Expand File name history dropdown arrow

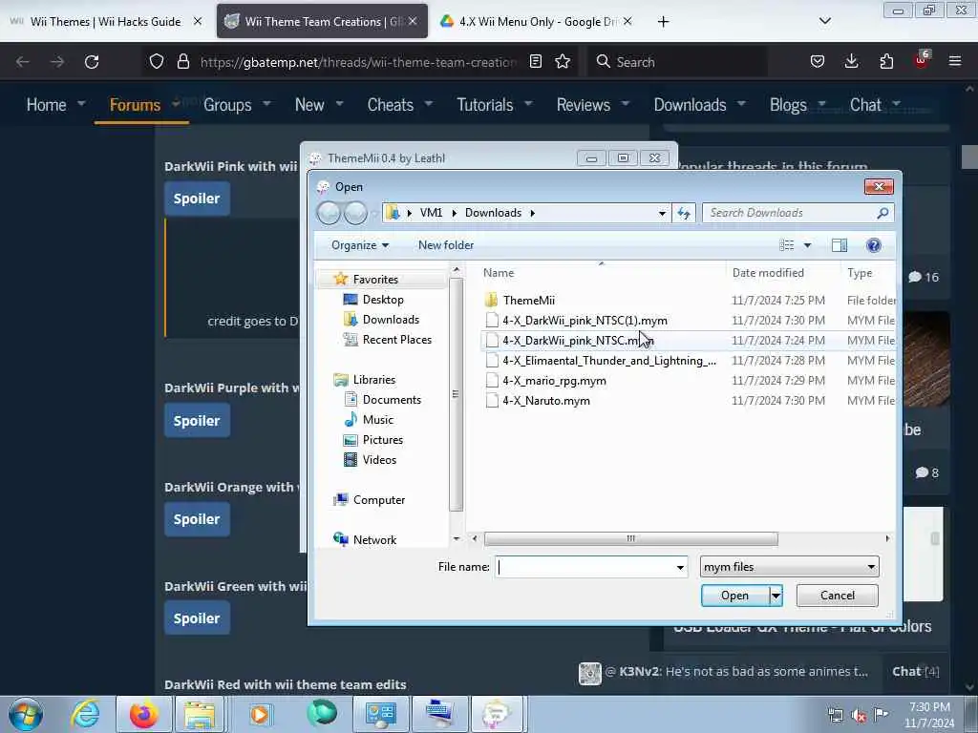[680, 567]
